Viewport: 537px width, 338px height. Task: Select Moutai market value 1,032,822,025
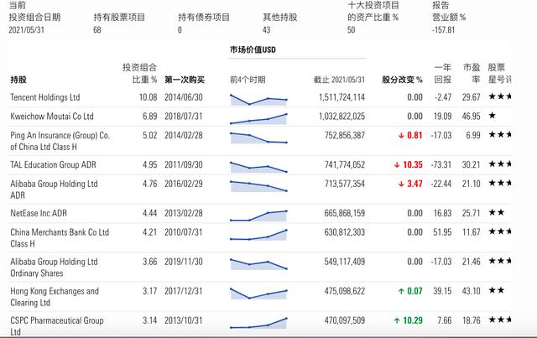[x=341, y=117]
